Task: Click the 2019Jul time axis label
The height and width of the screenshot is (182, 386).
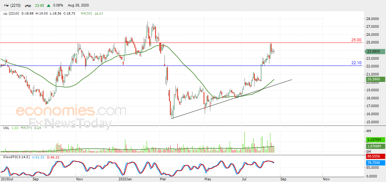Action: point(7,179)
